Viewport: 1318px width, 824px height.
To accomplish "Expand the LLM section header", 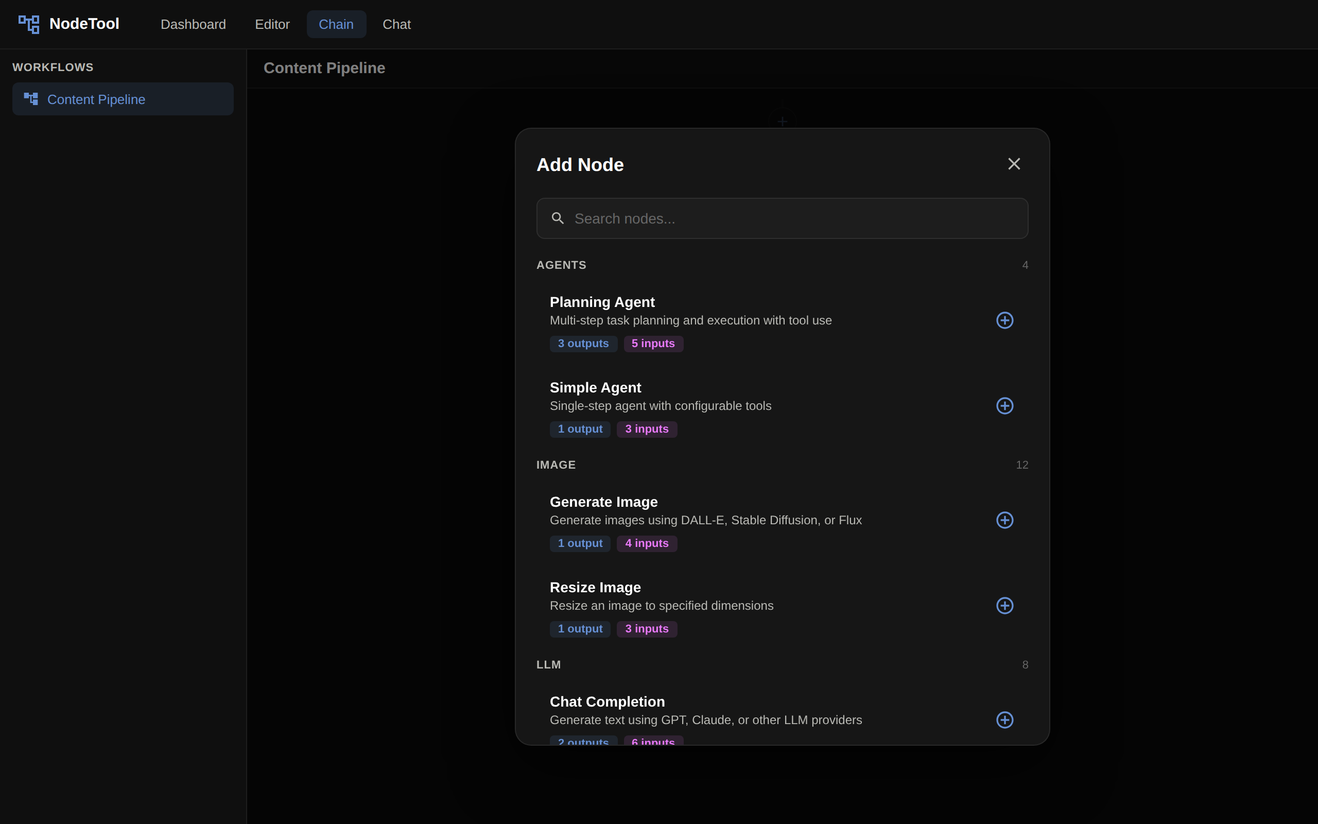I will coord(548,664).
